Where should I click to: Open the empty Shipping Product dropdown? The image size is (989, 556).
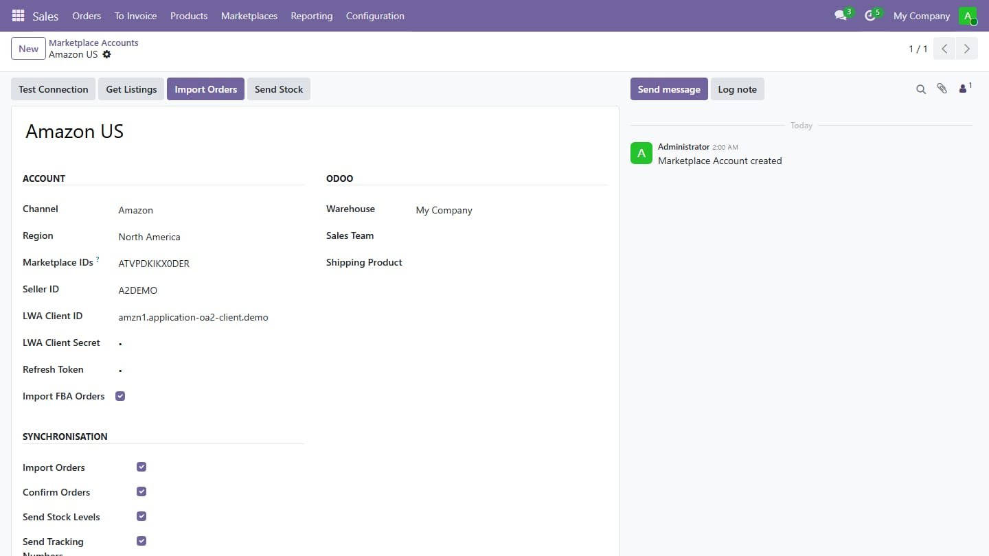pos(511,264)
